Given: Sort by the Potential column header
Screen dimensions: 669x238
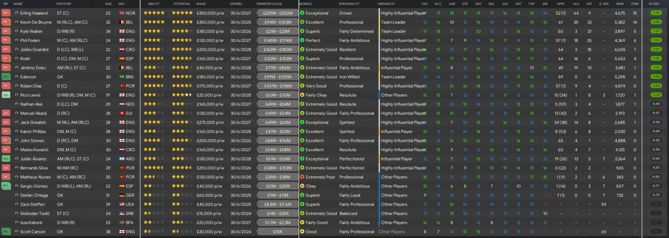Looking at the screenshot, I should pyautogui.click(x=181, y=4).
